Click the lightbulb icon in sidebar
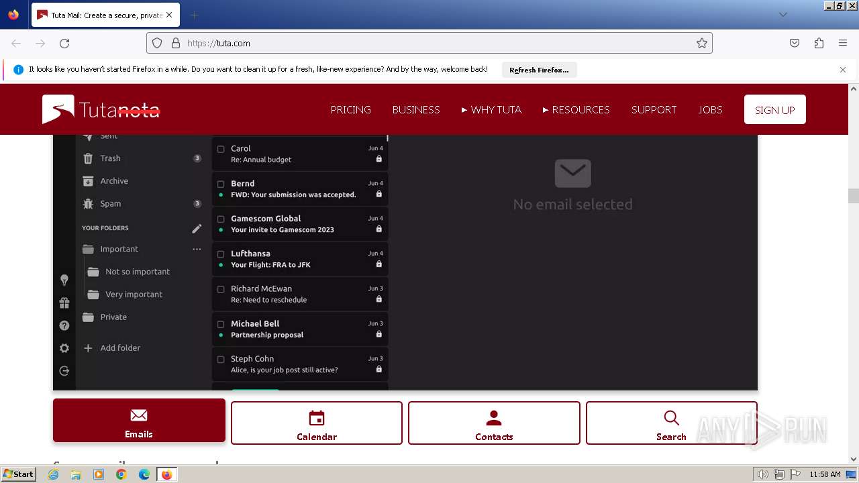Image resolution: width=859 pixels, height=483 pixels. pyautogui.click(x=64, y=280)
